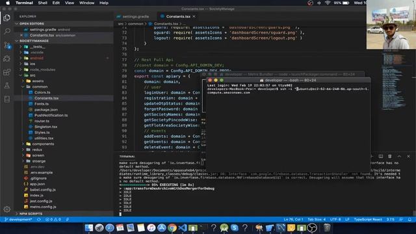Open Safari from the Dock

pos(110,227)
